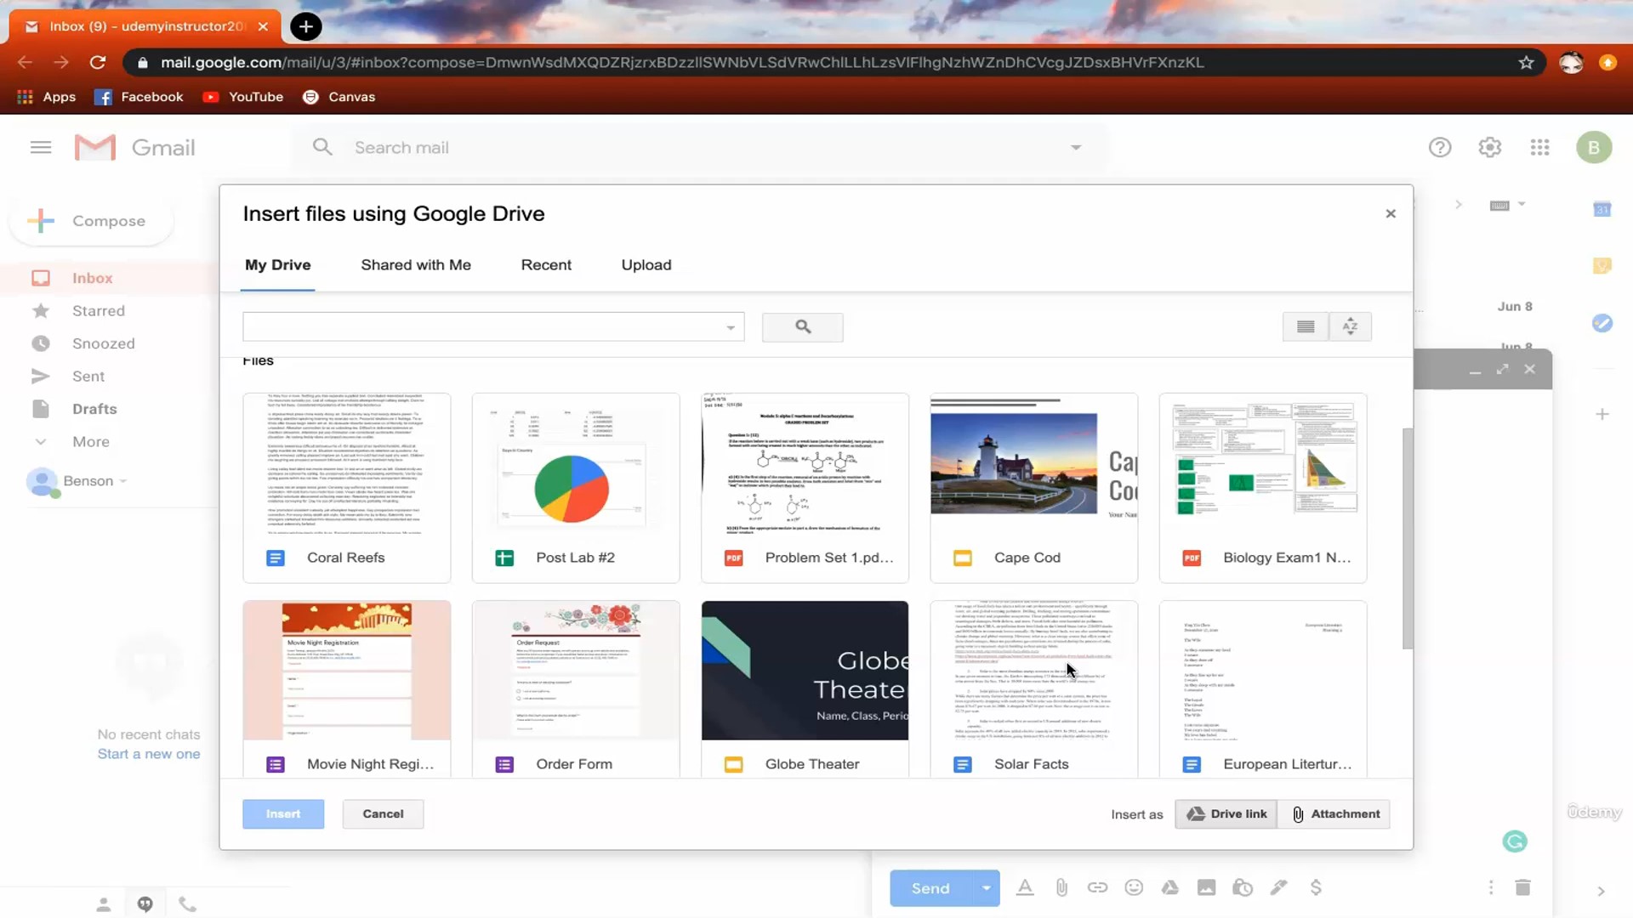1633x918 pixels.
Task: Open the Google apps grid
Action: (1539, 147)
